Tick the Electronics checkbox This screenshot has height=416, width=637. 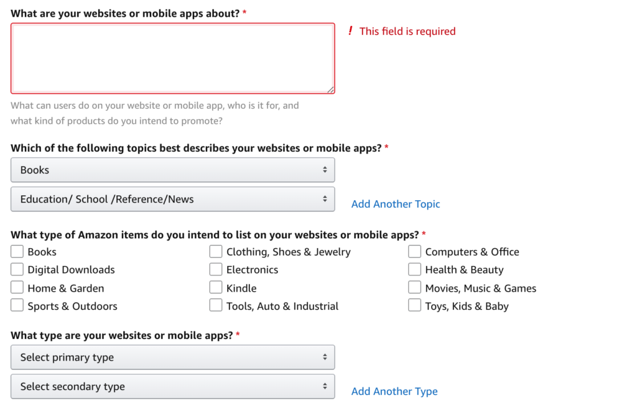click(x=216, y=270)
